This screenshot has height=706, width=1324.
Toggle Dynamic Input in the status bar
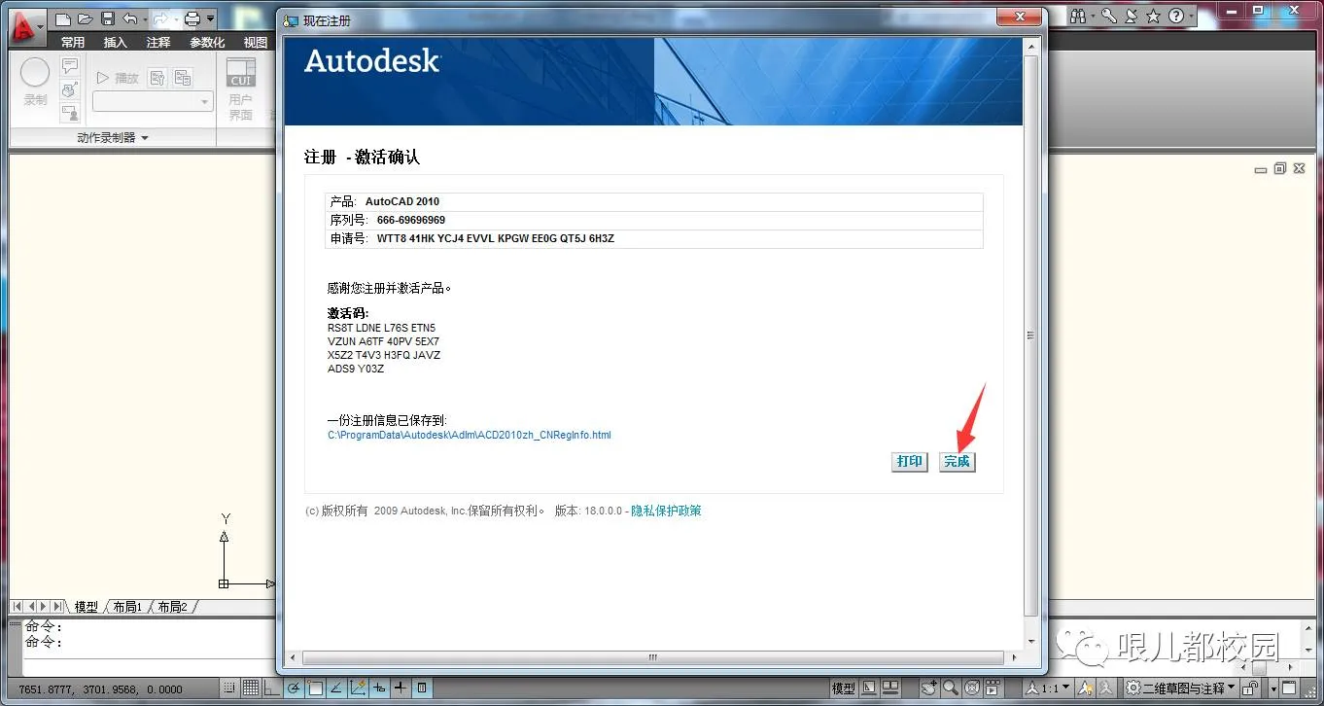(379, 688)
